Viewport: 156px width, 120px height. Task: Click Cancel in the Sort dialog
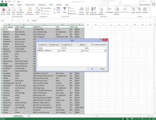pos(102,69)
